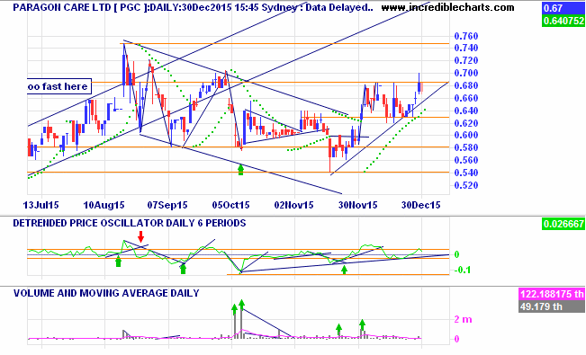586x355 pixels.
Task: Select the 'oo fast here' annotation box
Action: tap(59, 86)
